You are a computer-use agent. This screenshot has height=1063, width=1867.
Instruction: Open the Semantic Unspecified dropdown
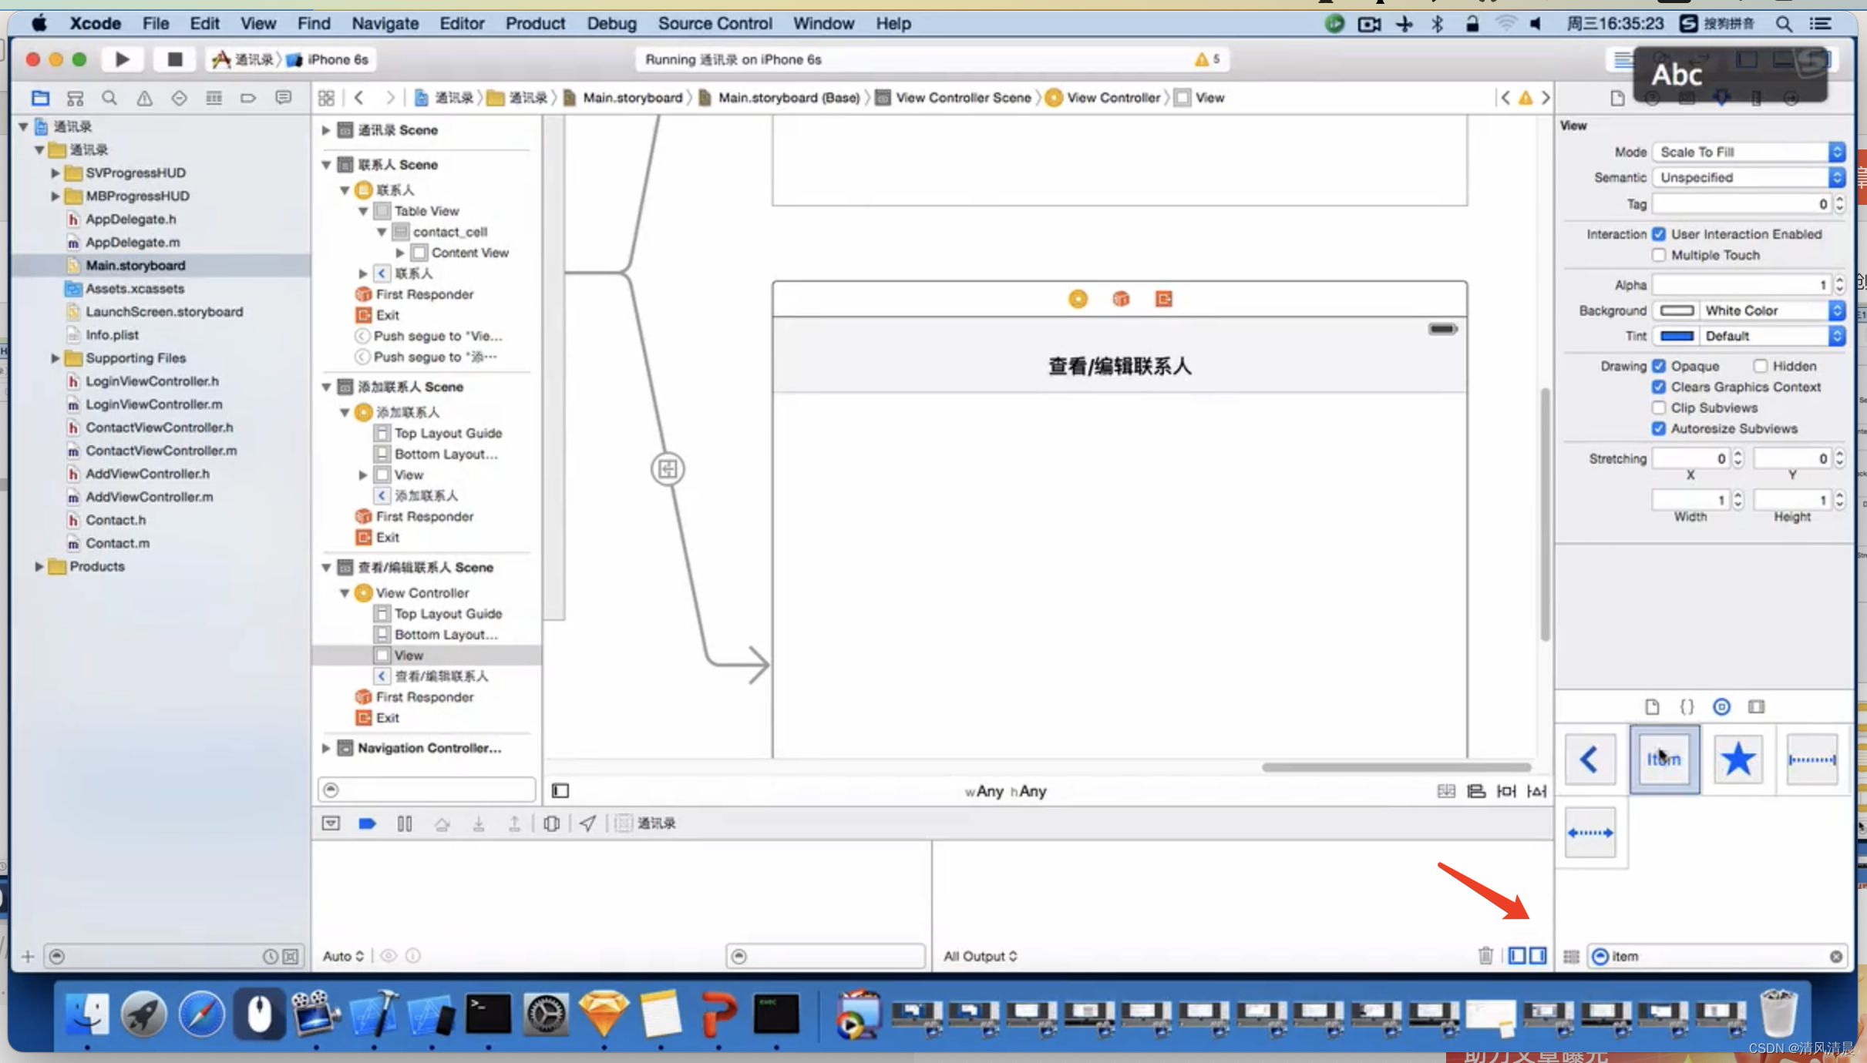coord(1748,177)
